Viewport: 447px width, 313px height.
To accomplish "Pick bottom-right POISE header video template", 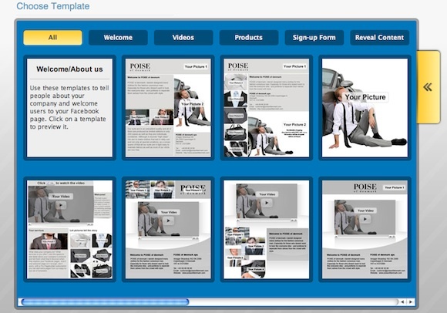I will 365,230.
